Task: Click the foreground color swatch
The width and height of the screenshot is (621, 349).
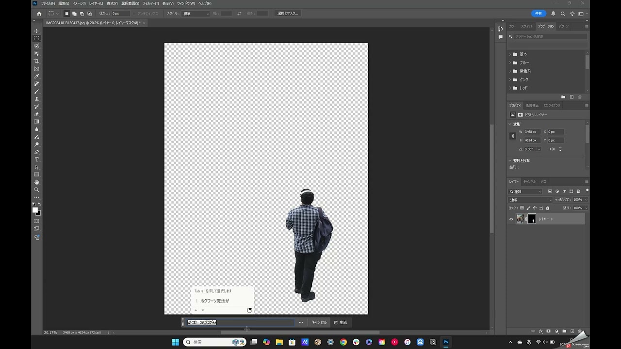Action: pos(35,210)
